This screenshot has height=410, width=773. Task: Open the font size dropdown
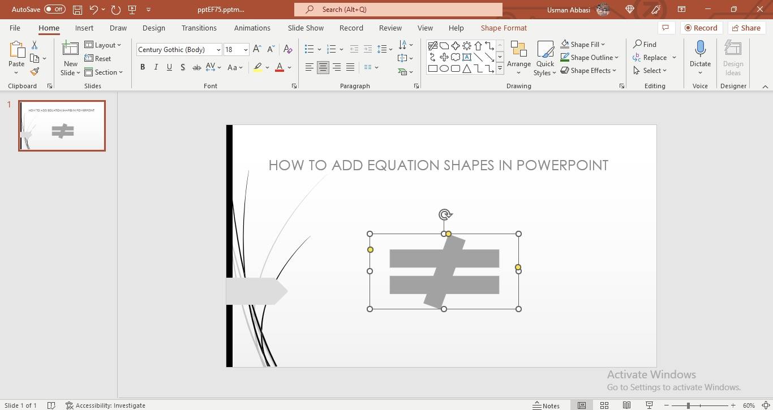(x=246, y=50)
